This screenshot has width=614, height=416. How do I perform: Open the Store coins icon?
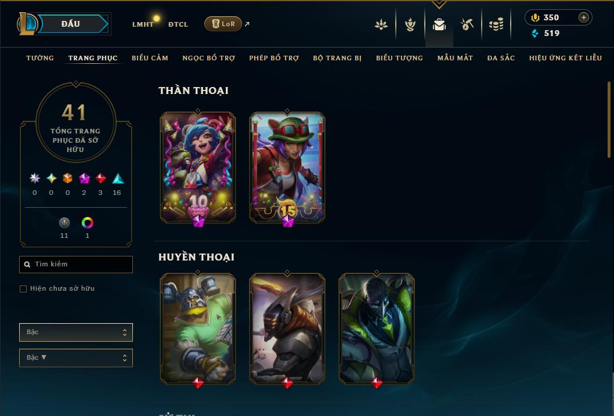coord(496,24)
